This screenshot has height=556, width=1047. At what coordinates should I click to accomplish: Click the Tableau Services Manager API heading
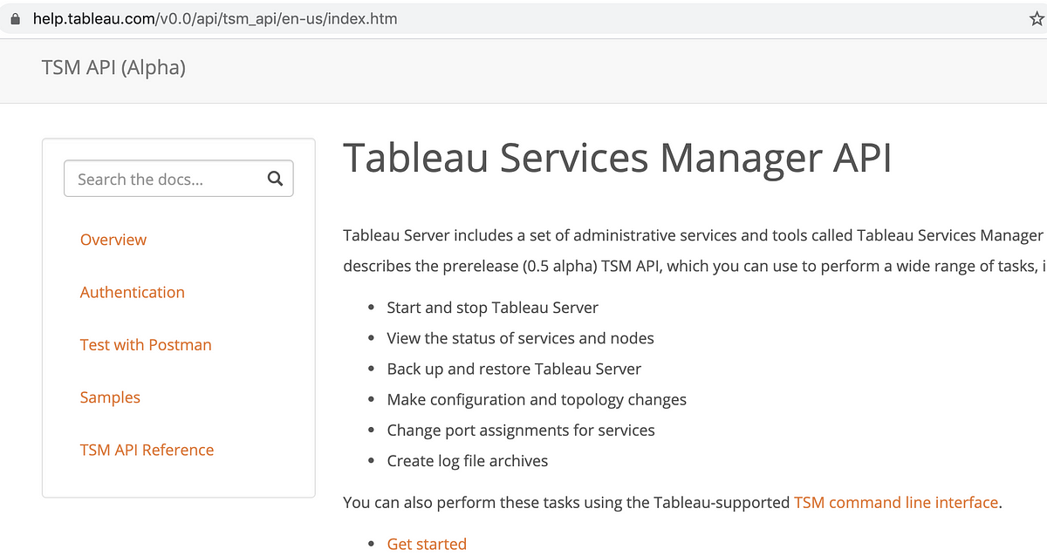point(618,159)
